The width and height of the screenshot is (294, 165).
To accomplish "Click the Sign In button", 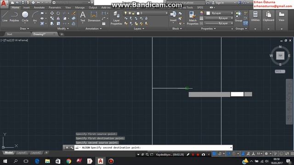I will pos(218,3).
